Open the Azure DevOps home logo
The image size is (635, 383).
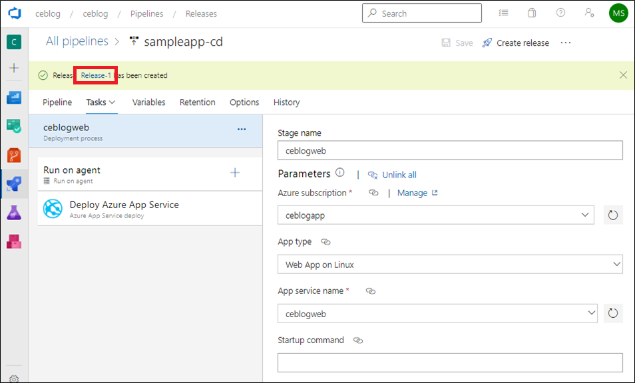pos(15,13)
